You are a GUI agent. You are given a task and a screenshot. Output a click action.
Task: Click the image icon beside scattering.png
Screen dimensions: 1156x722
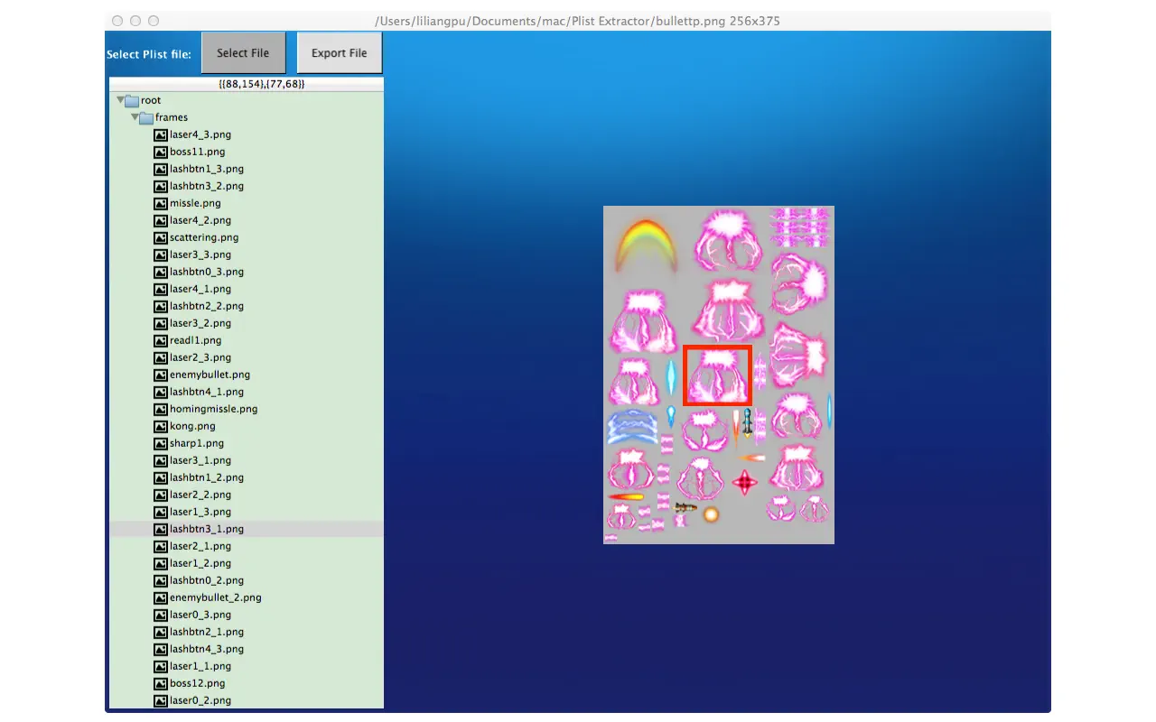click(x=160, y=237)
